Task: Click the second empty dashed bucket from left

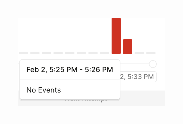Action: pyautogui.click(x=35, y=53)
